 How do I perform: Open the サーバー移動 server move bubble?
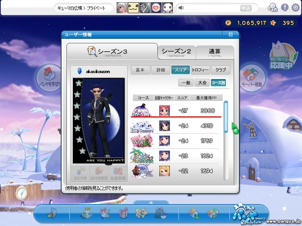pyautogui.click(x=252, y=78)
